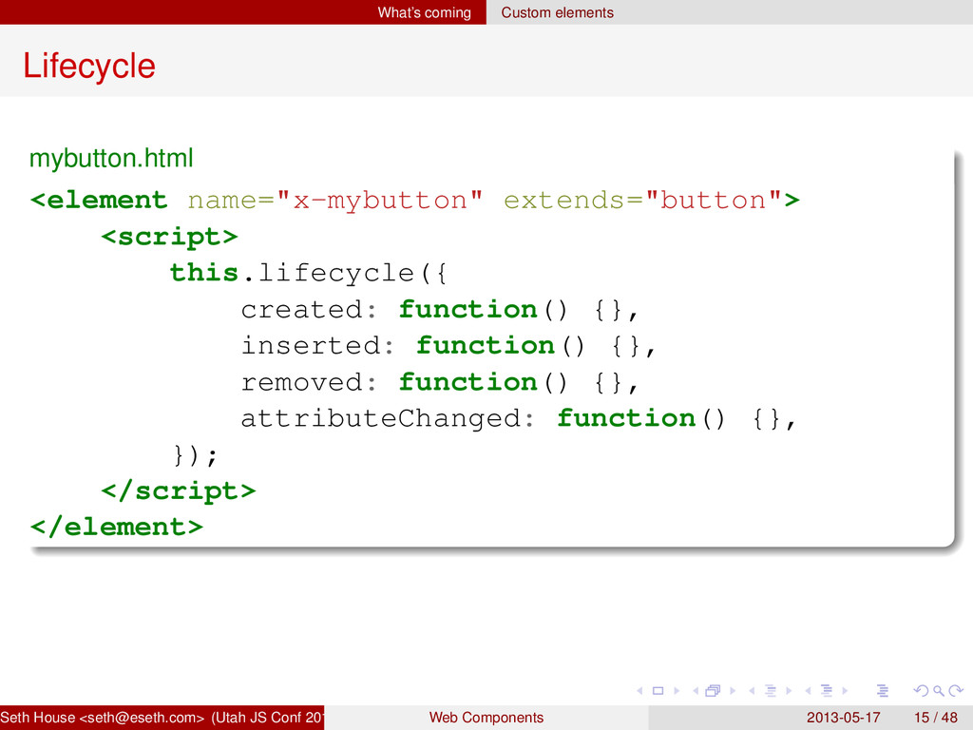The image size is (973, 730).
Task: Click the presentation outline icon
Action: pos(883,690)
